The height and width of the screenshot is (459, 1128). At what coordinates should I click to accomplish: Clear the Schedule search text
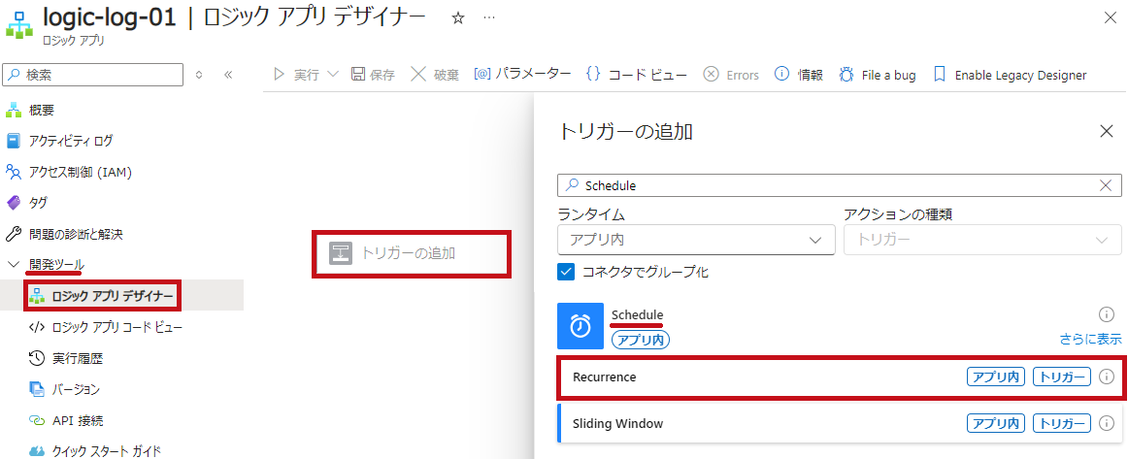1107,185
